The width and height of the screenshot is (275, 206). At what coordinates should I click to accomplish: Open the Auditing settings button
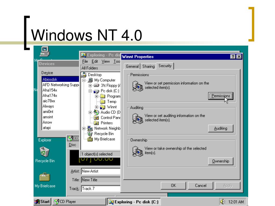click(221, 128)
